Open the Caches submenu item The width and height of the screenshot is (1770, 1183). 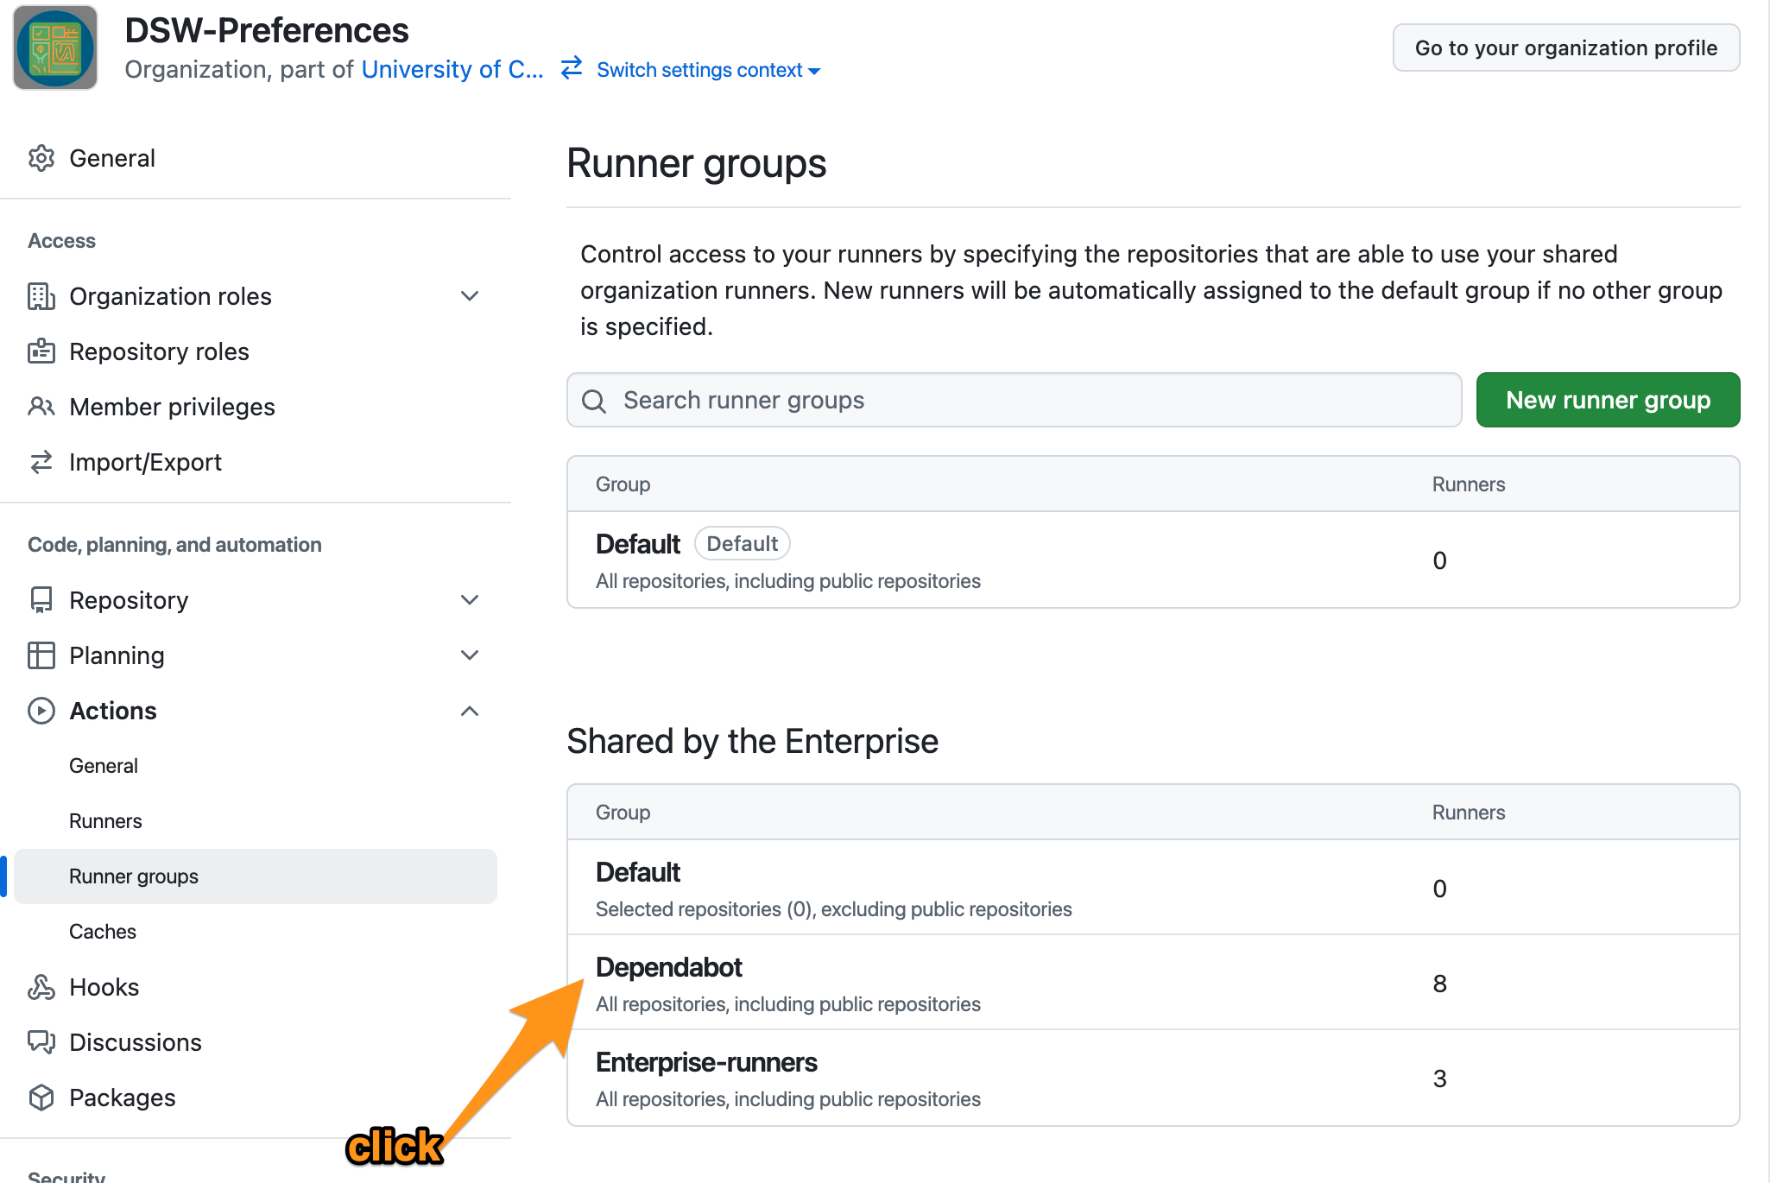(x=103, y=932)
